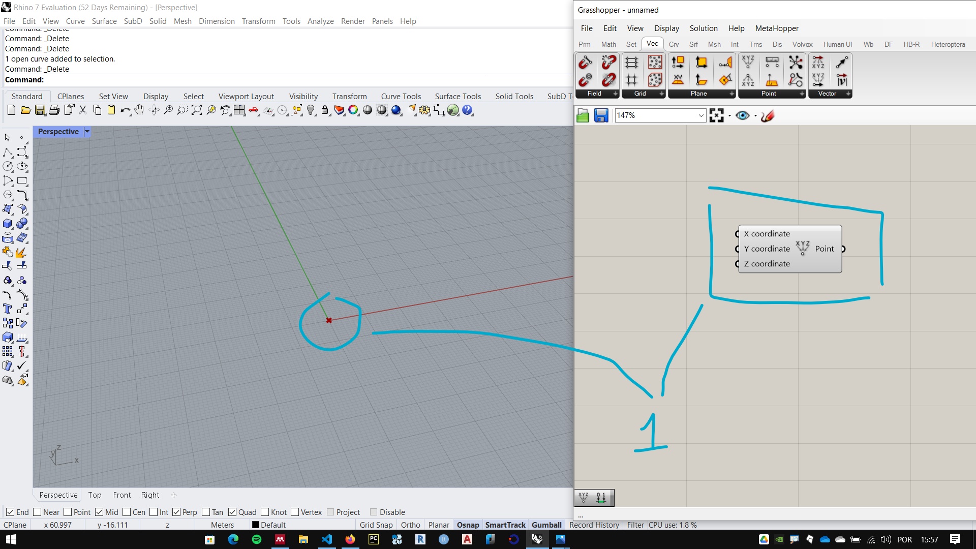This screenshot has width=976, height=549.
Task: Activate the Grasshopper sketch brush tool
Action: pos(768,116)
